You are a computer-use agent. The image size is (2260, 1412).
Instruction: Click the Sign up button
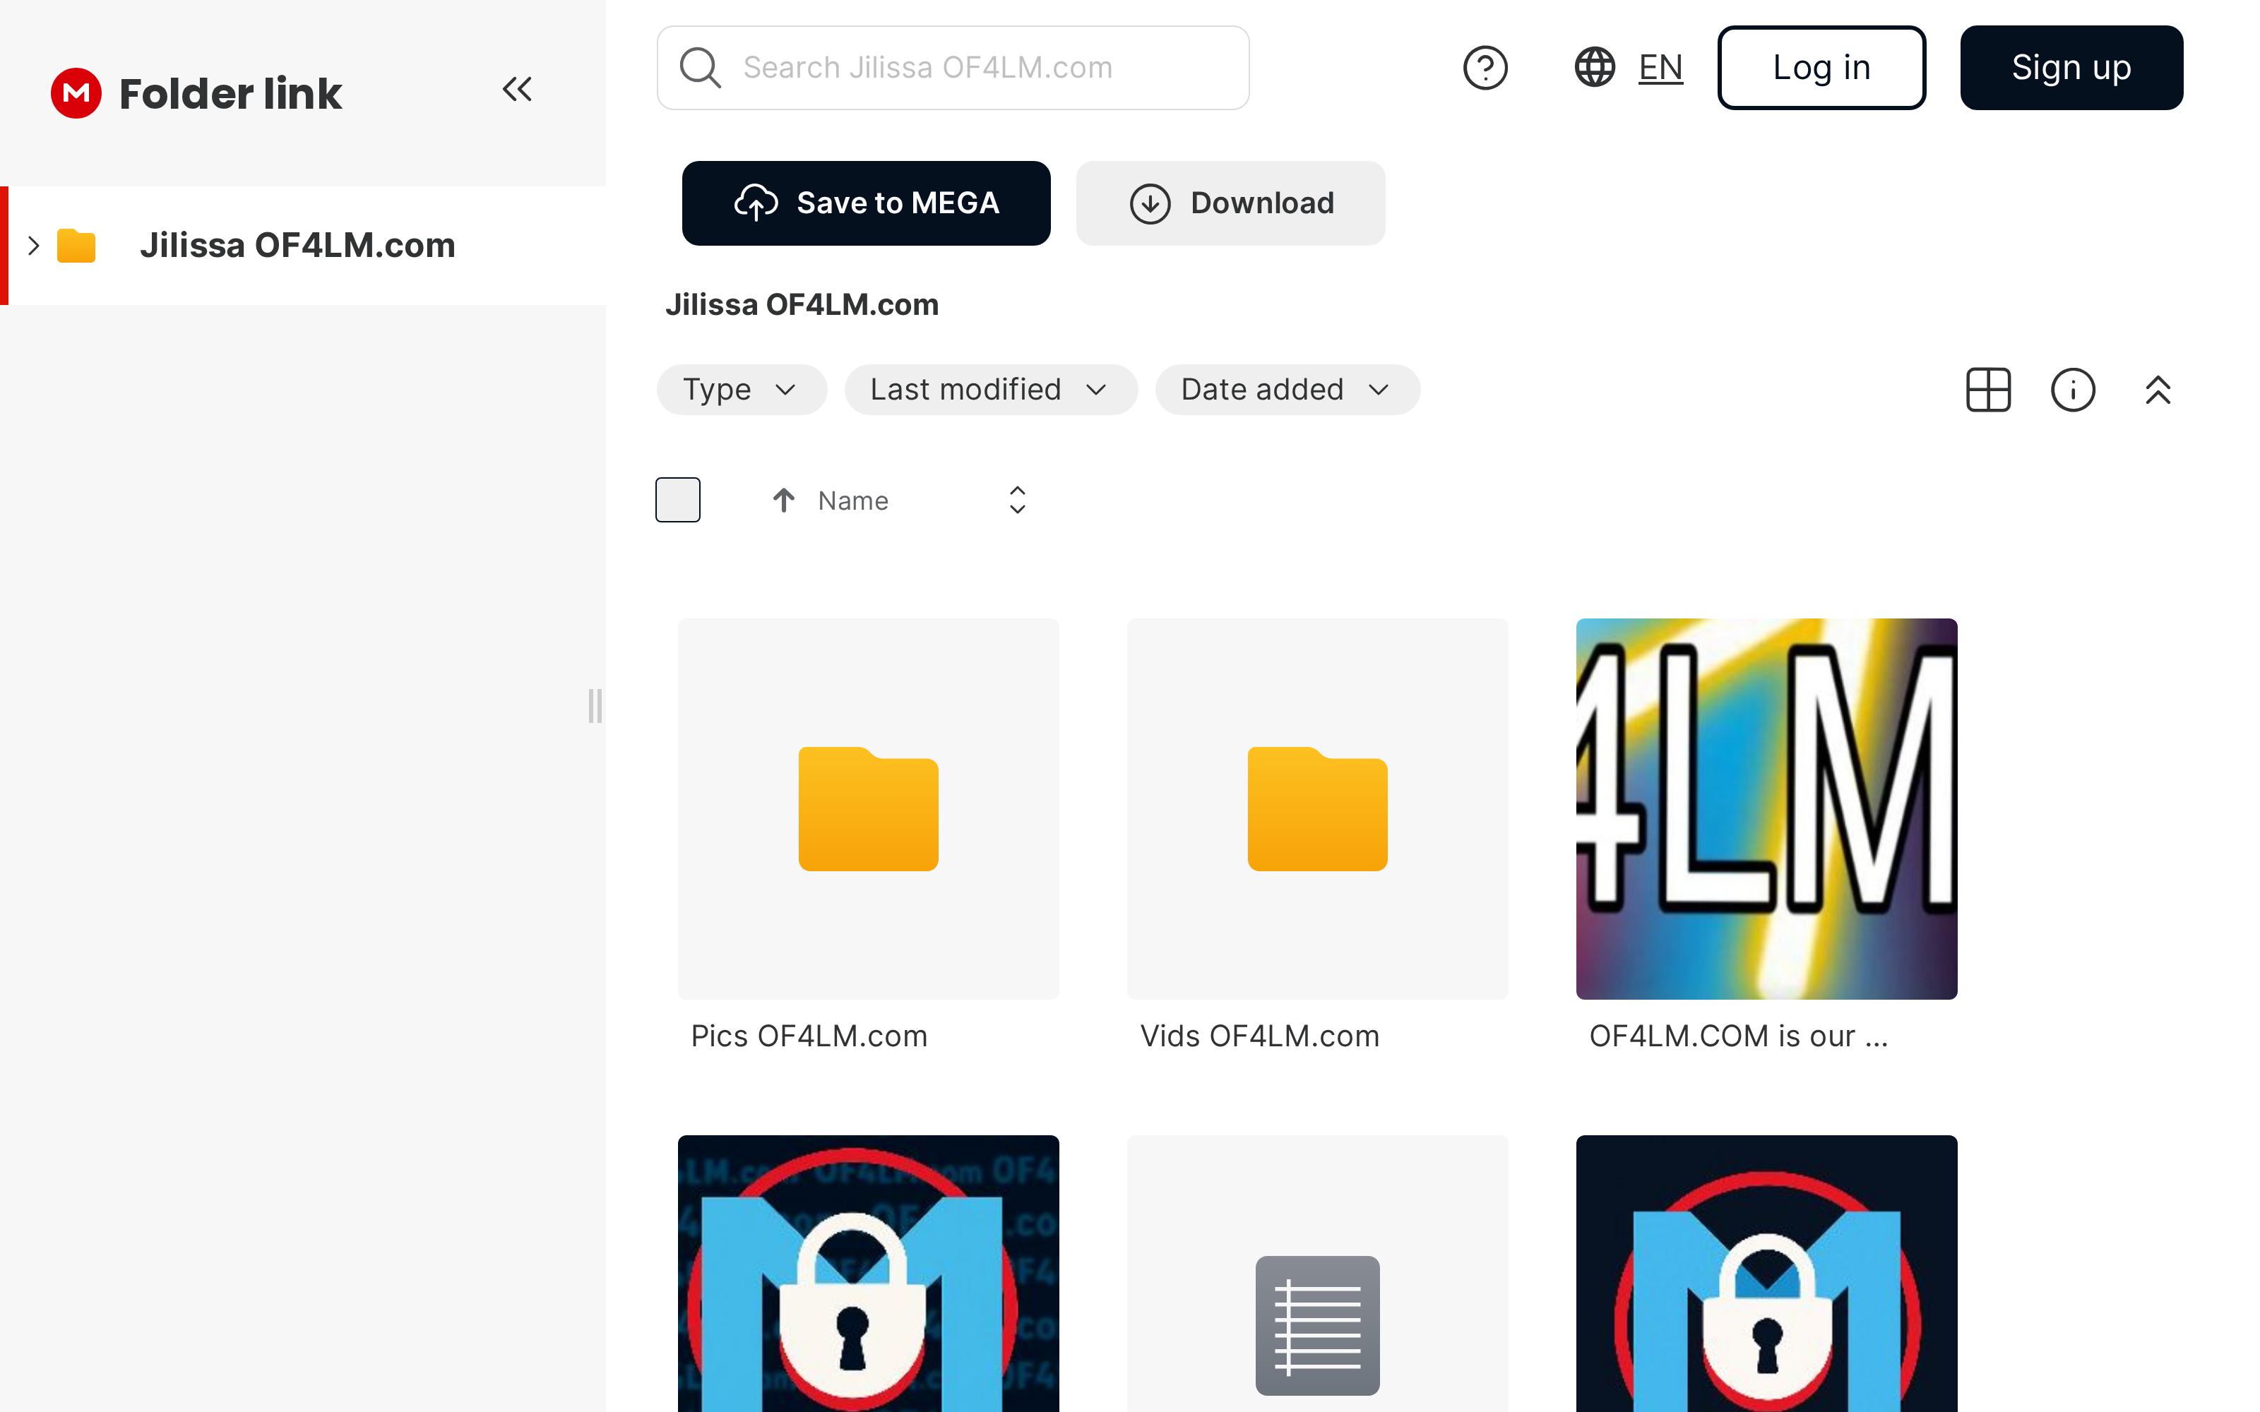click(2071, 67)
